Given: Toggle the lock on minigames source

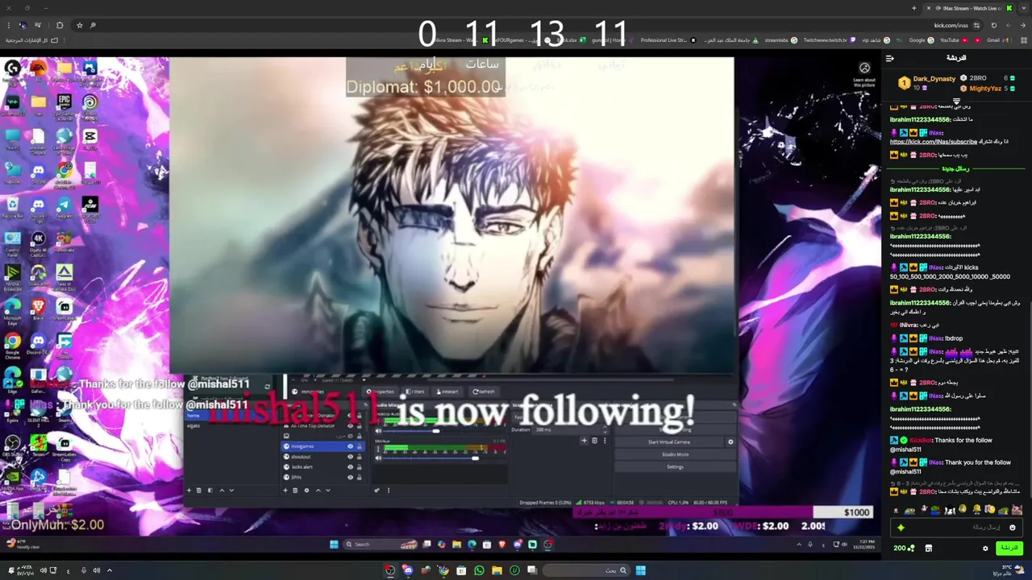Looking at the screenshot, I should click(359, 446).
